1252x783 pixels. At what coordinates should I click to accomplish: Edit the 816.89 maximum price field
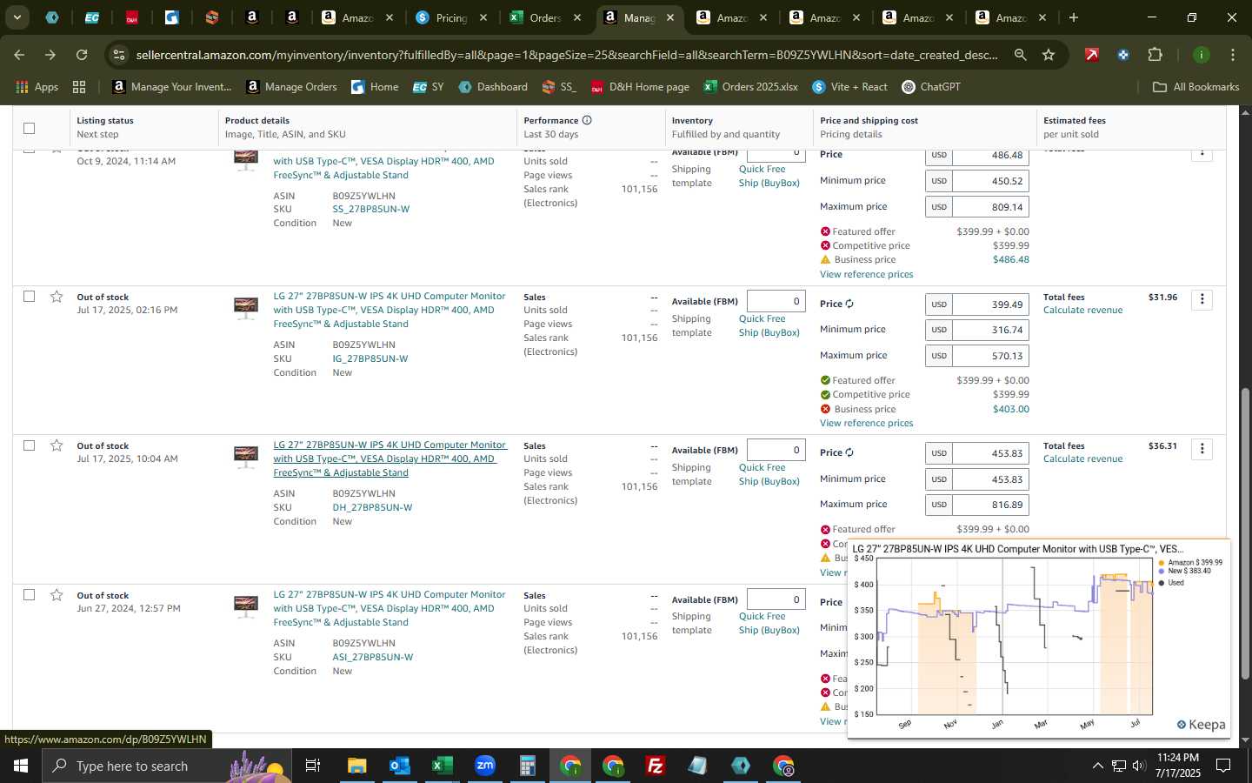point(990,505)
